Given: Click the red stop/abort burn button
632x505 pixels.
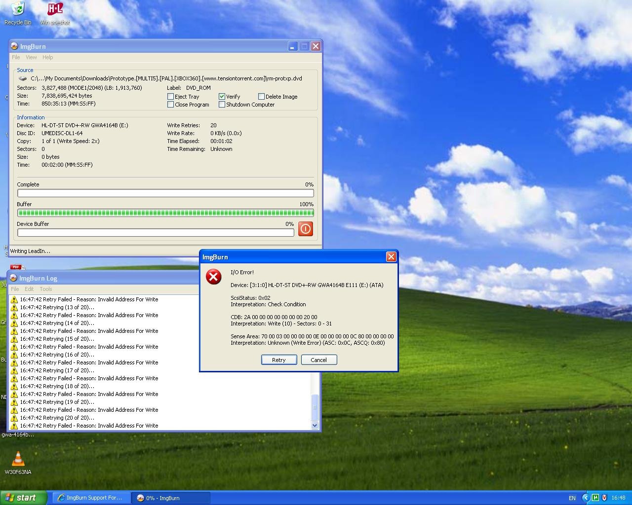Looking at the screenshot, I should [306, 229].
